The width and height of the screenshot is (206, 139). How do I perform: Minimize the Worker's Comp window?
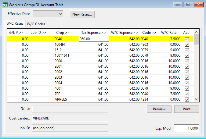click(x=178, y=5)
